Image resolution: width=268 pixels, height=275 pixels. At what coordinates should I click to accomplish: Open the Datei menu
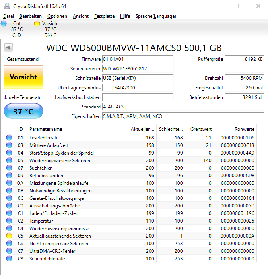pos(8,16)
